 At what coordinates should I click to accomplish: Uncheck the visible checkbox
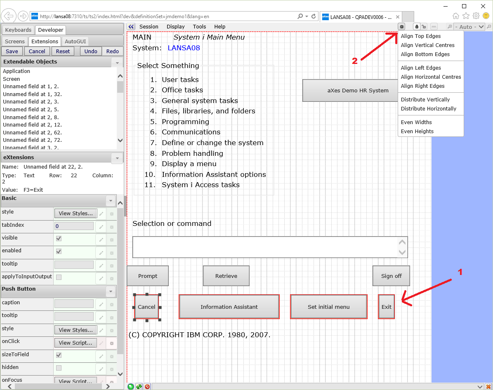coord(59,238)
